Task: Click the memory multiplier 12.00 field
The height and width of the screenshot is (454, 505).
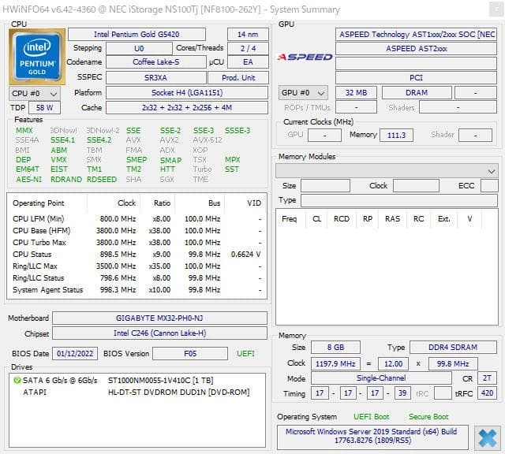Action: 393,363
